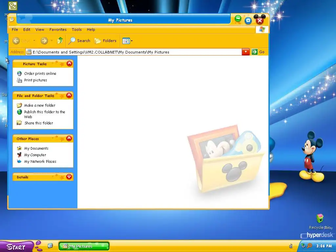Click the My Pictures taskbar button

(84, 246)
